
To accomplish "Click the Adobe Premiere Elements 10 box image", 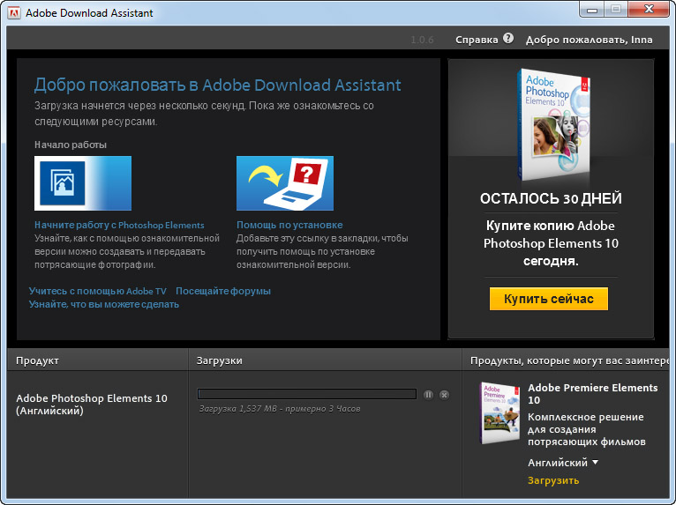I will [499, 412].
